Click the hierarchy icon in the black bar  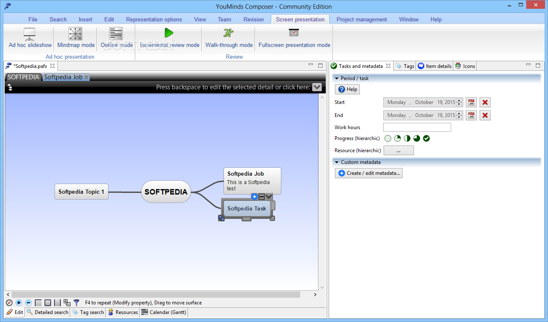pos(9,87)
